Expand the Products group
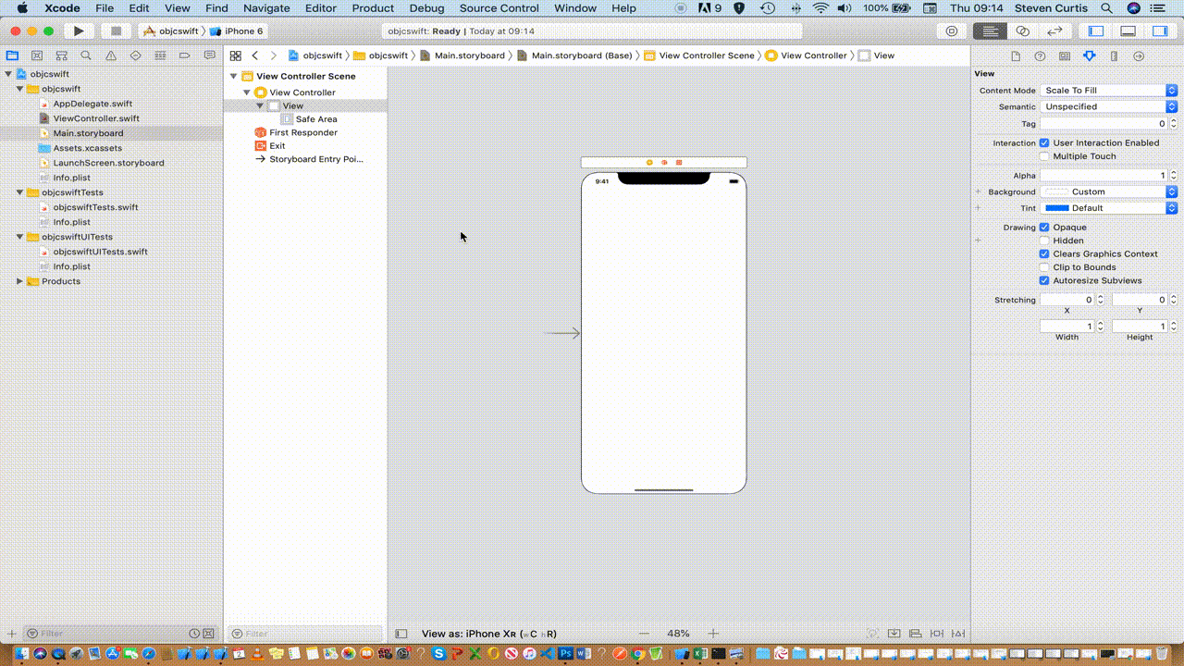The height and width of the screenshot is (666, 1184). 19,281
